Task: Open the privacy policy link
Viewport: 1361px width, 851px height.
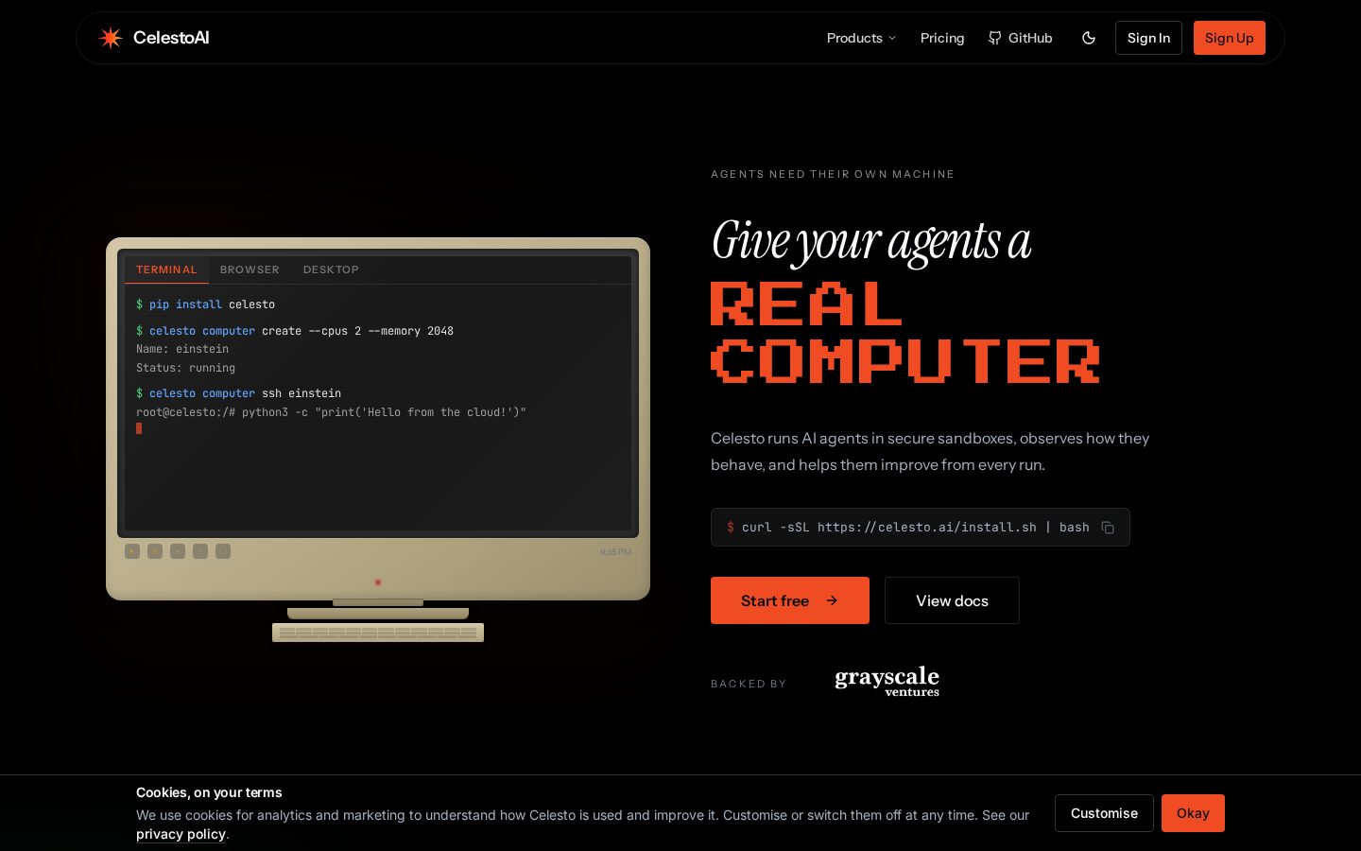Action: [181, 834]
